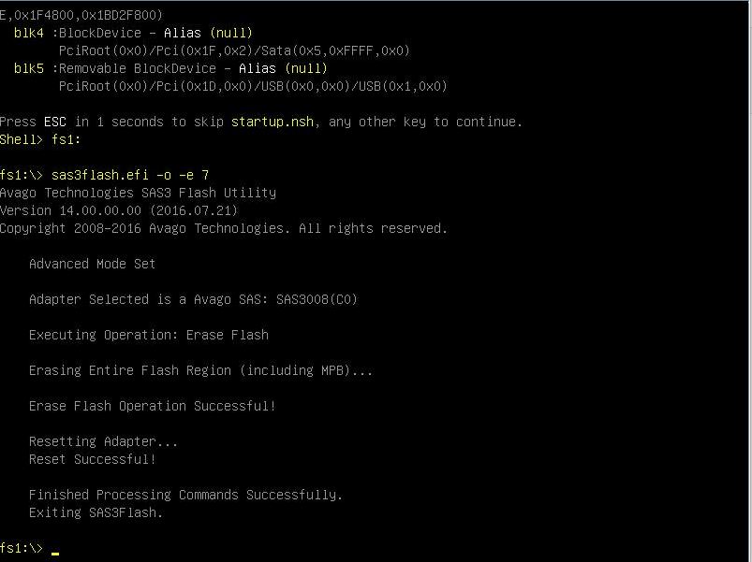This screenshot has height=562, width=752.
Task: Click the 'Executing Operation: Erase Flash' line
Action: pos(148,335)
